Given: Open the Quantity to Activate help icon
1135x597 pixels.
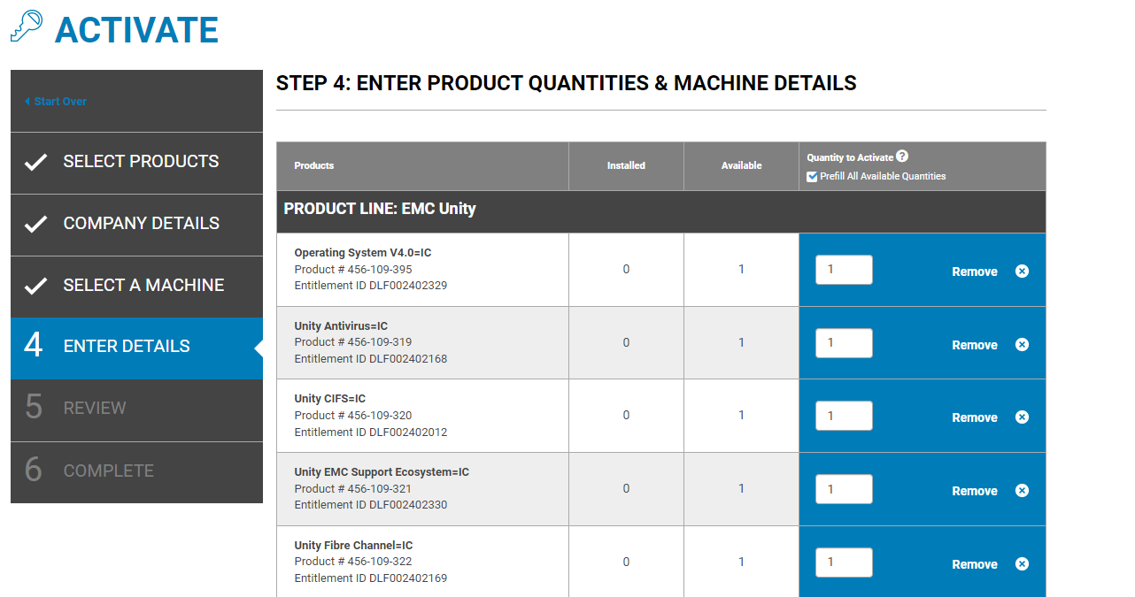Looking at the screenshot, I should click(x=901, y=155).
